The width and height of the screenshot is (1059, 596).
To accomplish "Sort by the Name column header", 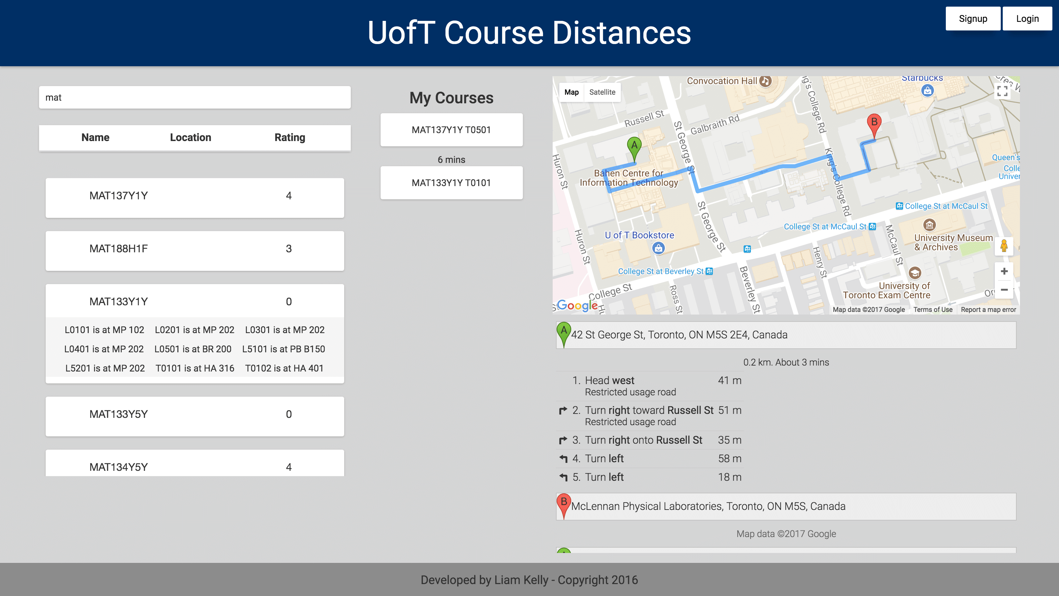I will point(95,137).
